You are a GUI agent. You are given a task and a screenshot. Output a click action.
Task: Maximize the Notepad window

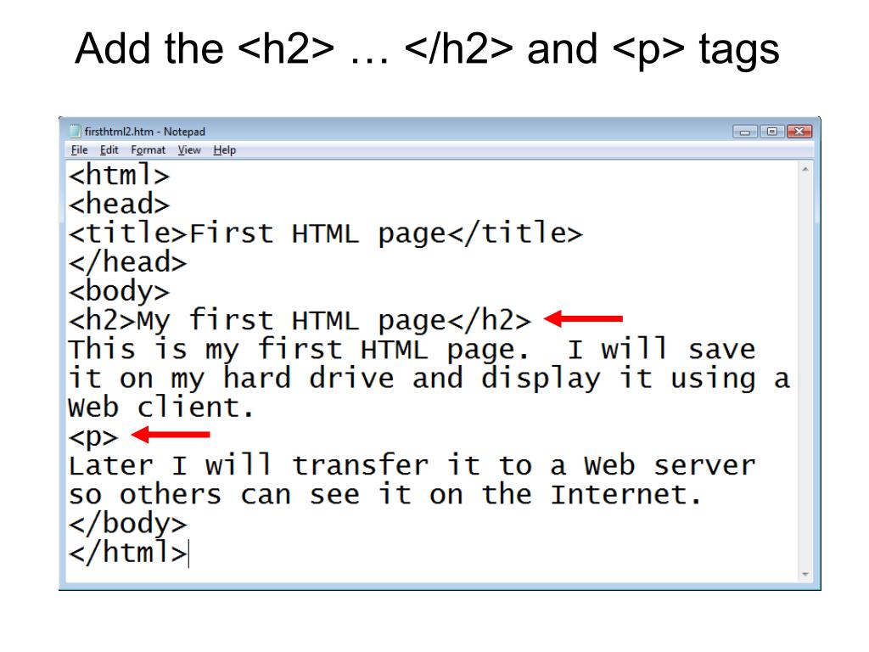coord(771,132)
